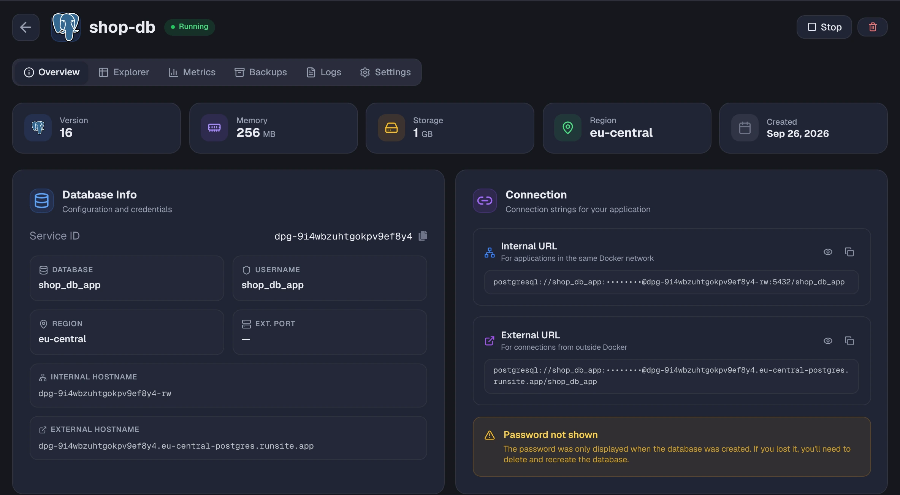Click the Internal URL network icon
The image size is (900, 495).
coord(490,252)
